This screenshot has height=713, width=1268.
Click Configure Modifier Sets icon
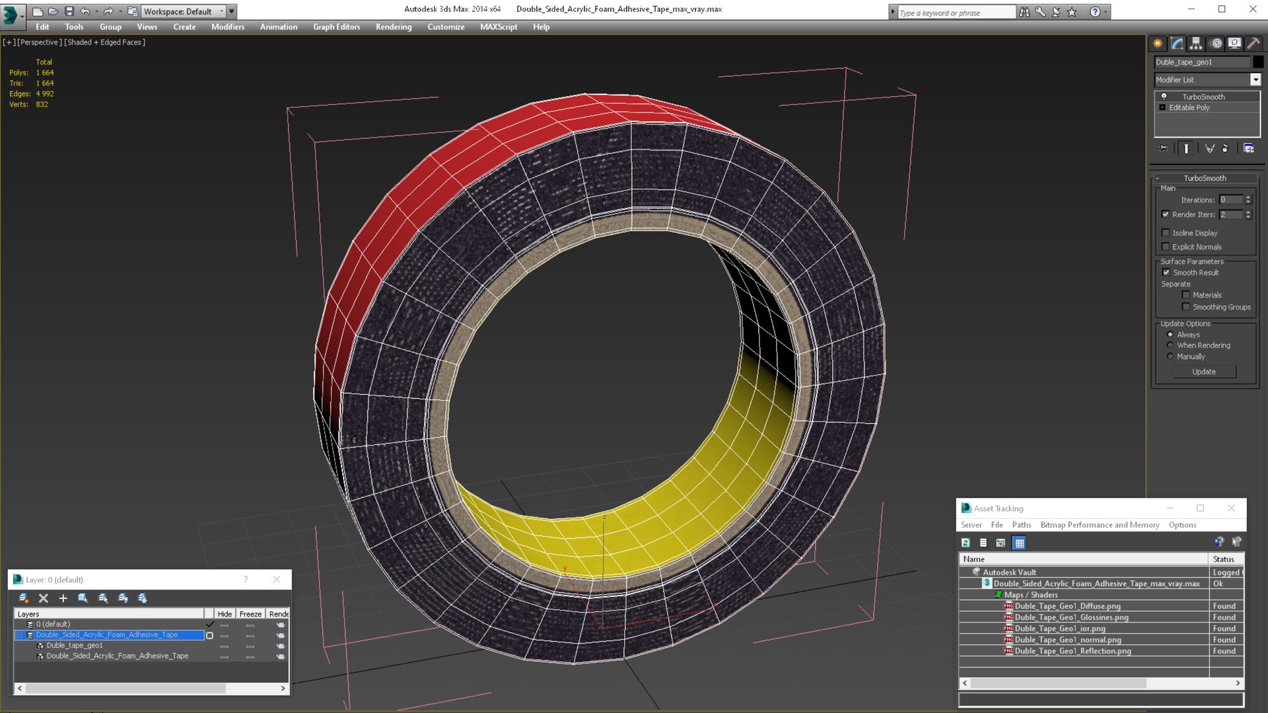point(1248,149)
